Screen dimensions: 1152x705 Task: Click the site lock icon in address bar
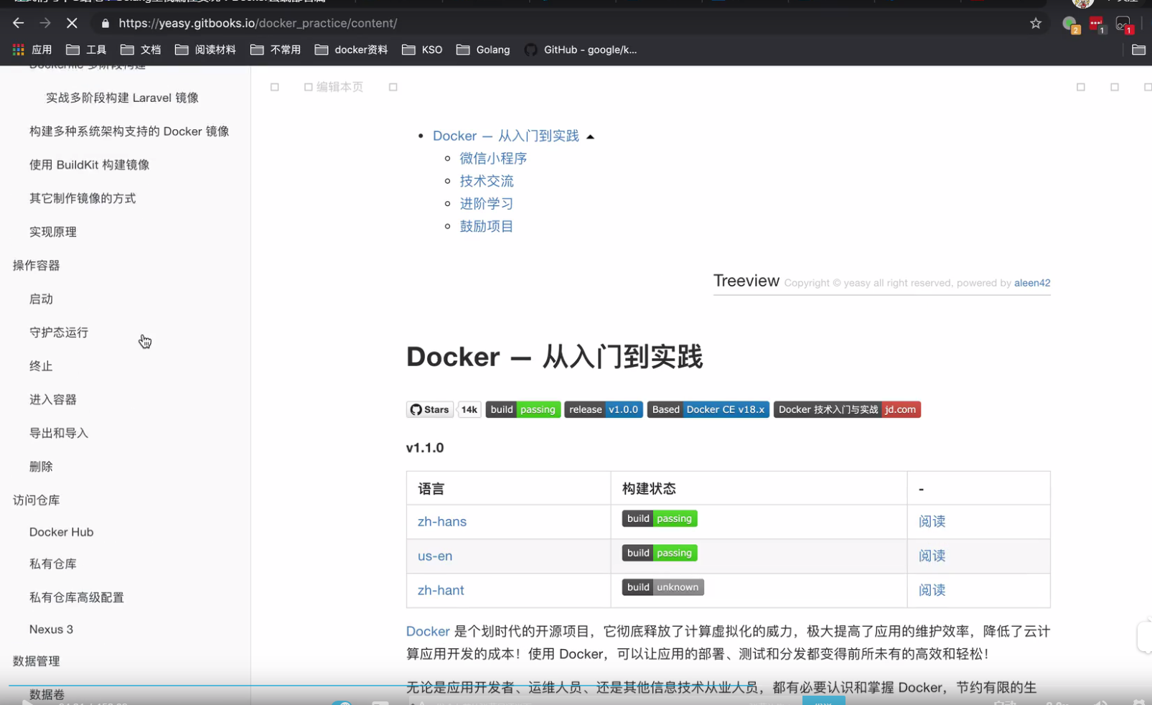coord(106,24)
